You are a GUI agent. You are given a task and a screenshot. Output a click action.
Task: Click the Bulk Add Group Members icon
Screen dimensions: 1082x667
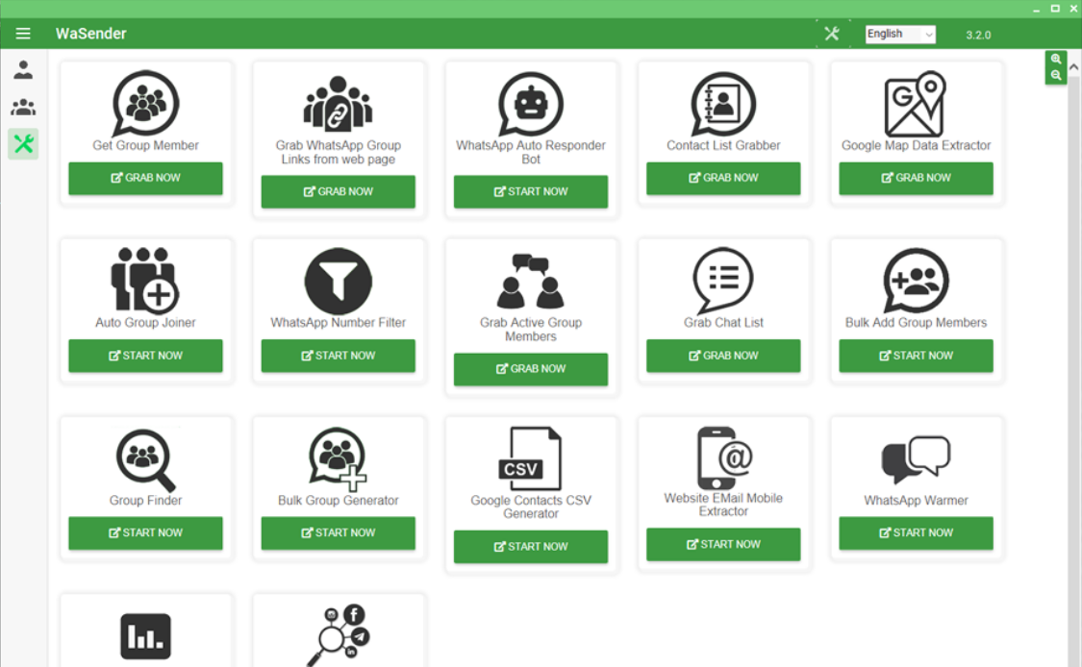916,280
